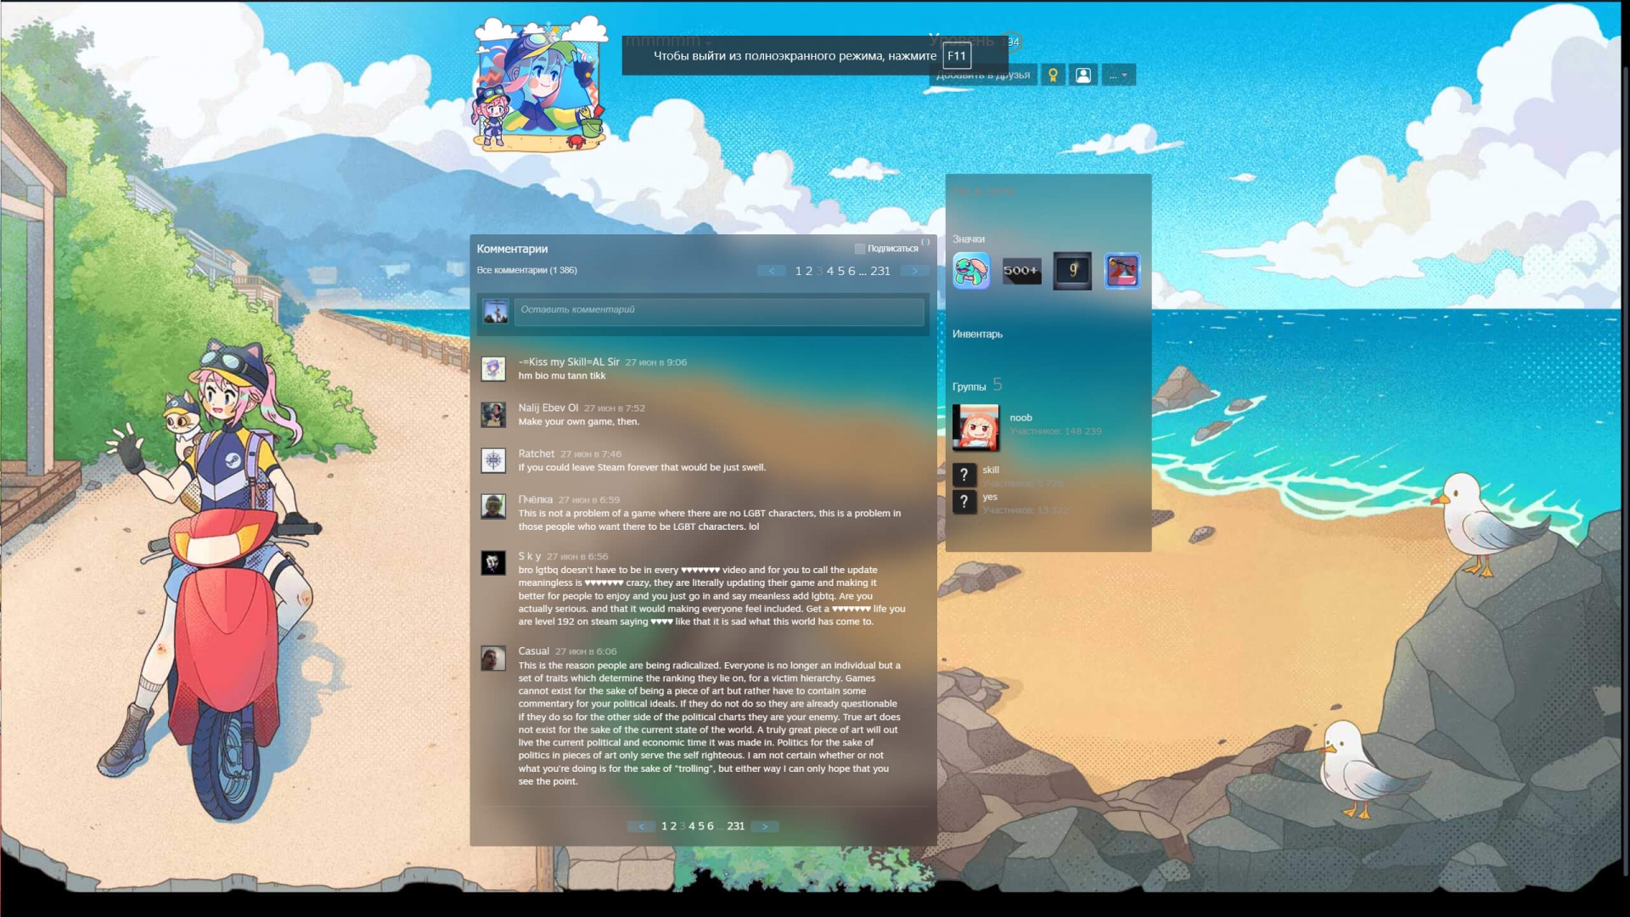
Task: Select page 4 in bottom pagination
Action: point(692,826)
